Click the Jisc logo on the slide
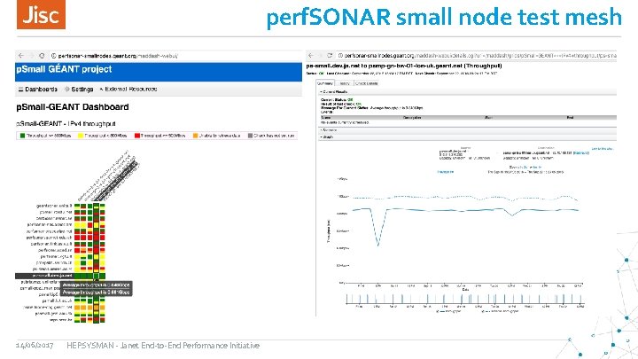The height and width of the screenshot is (359, 638). pyautogui.click(x=41, y=15)
